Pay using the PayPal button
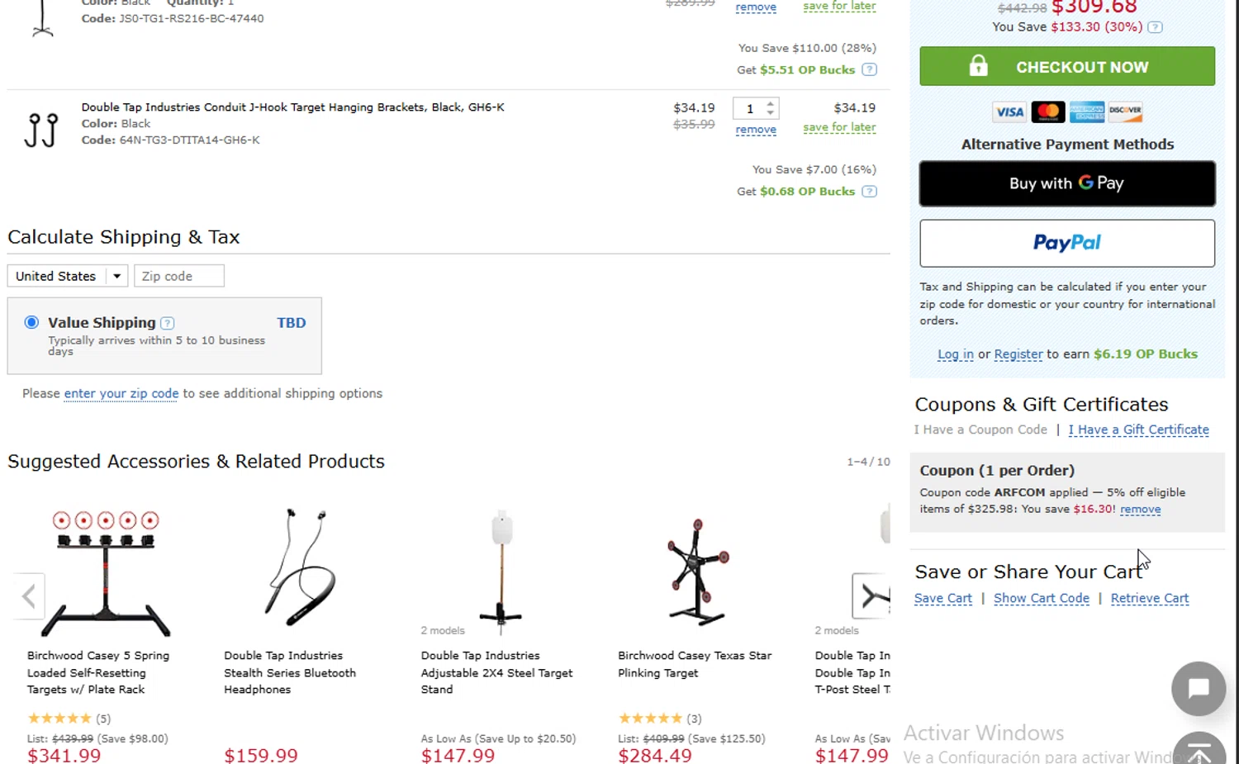The image size is (1239, 764). coord(1067,243)
